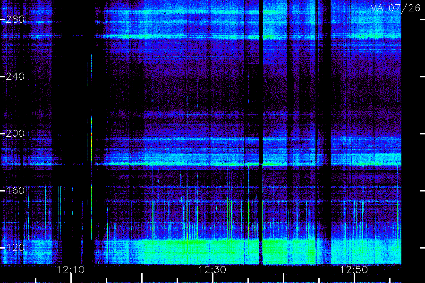Click the MA 07/26 date stamp

pos(395,8)
